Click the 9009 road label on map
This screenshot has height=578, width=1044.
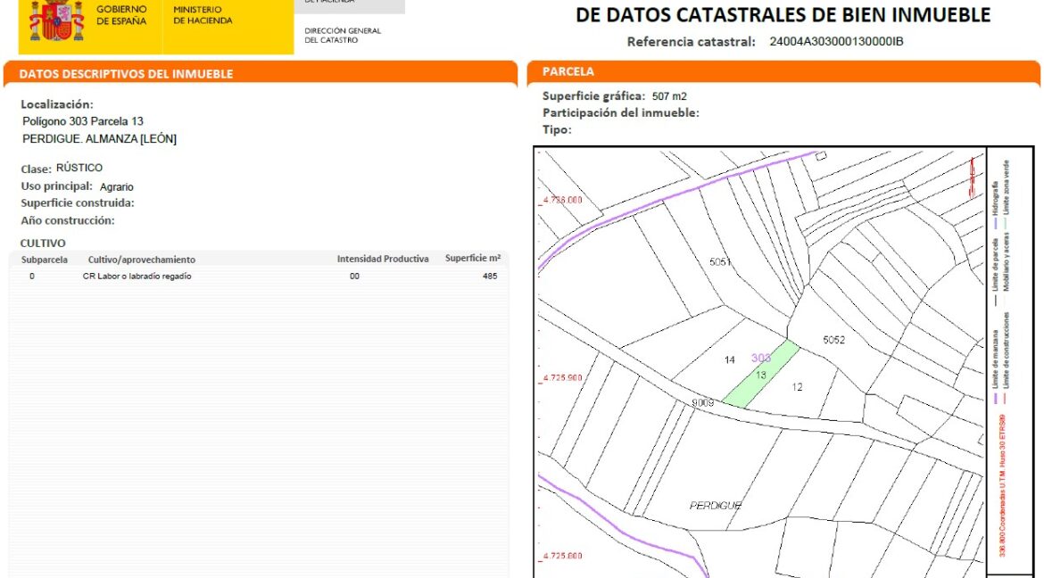click(x=703, y=402)
